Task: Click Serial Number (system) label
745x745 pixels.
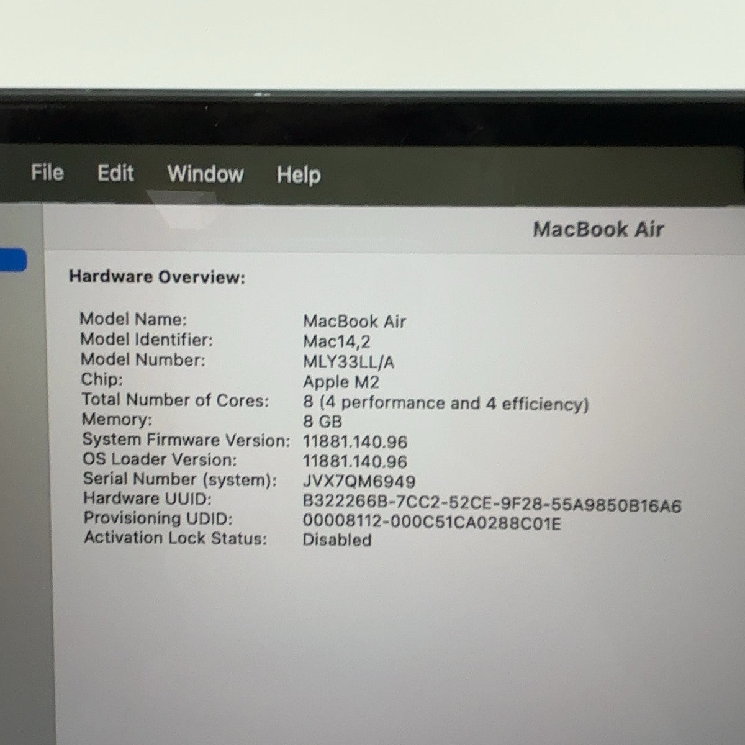Action: click(180, 480)
